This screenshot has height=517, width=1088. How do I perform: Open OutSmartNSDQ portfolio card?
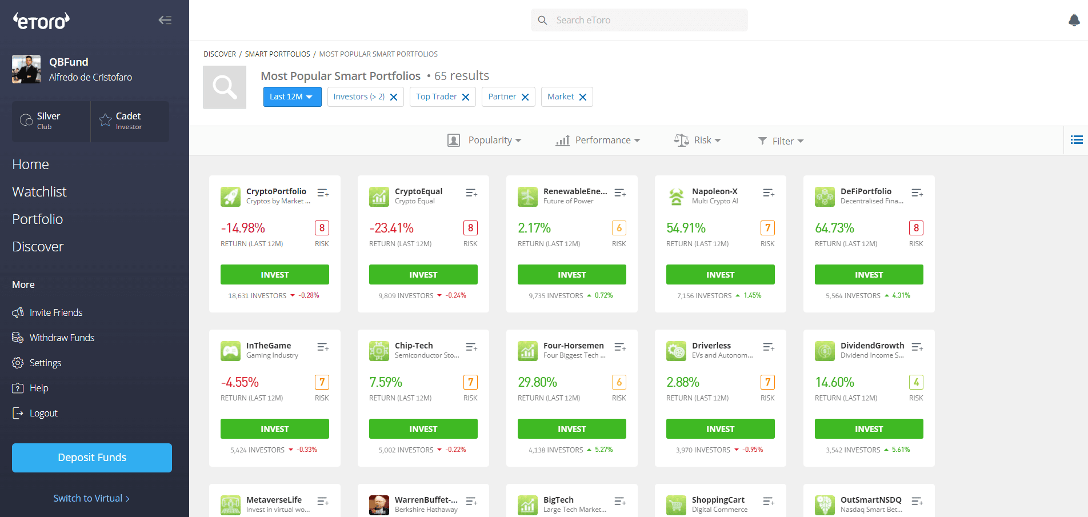pyautogui.click(x=869, y=500)
